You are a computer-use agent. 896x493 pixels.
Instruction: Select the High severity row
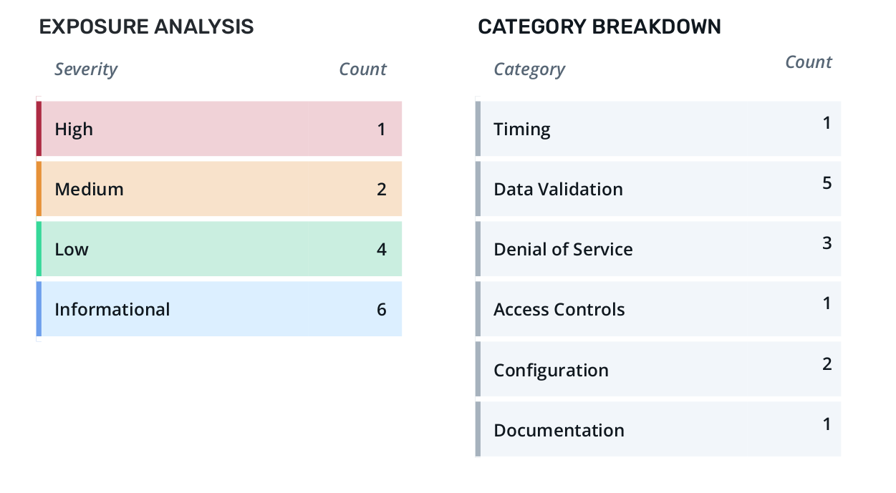221,129
